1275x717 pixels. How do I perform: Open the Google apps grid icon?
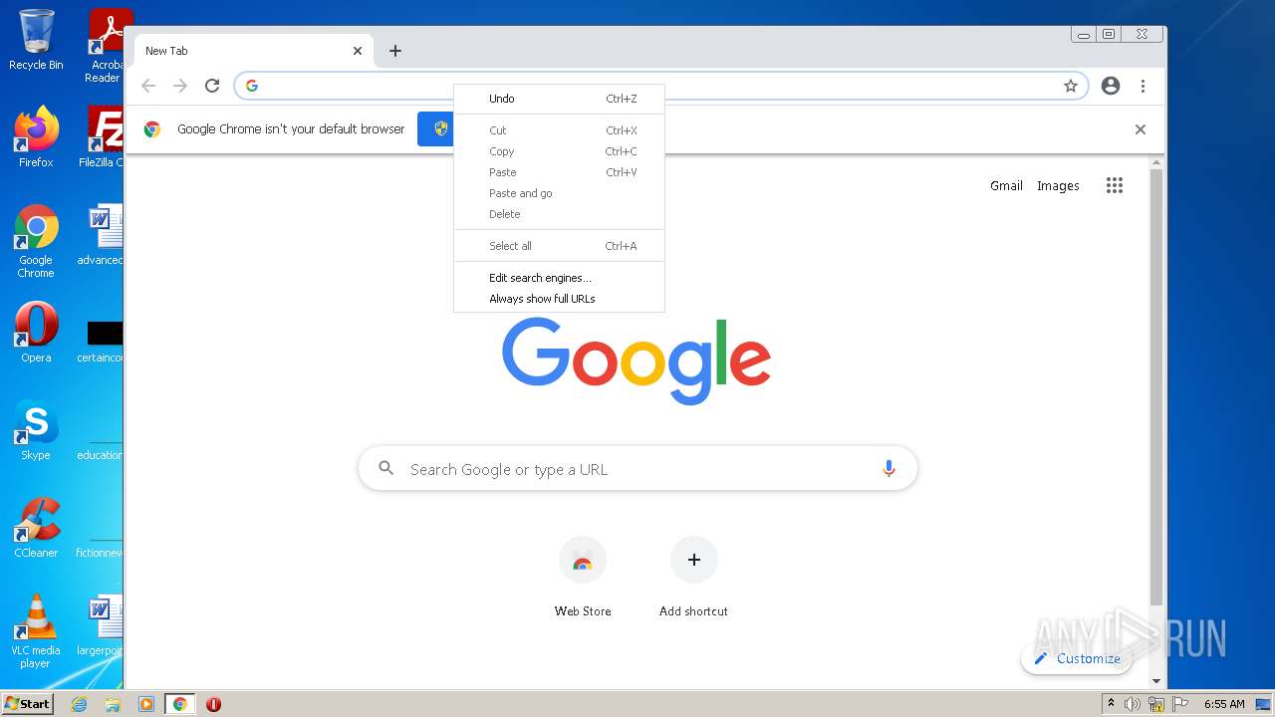1115,185
